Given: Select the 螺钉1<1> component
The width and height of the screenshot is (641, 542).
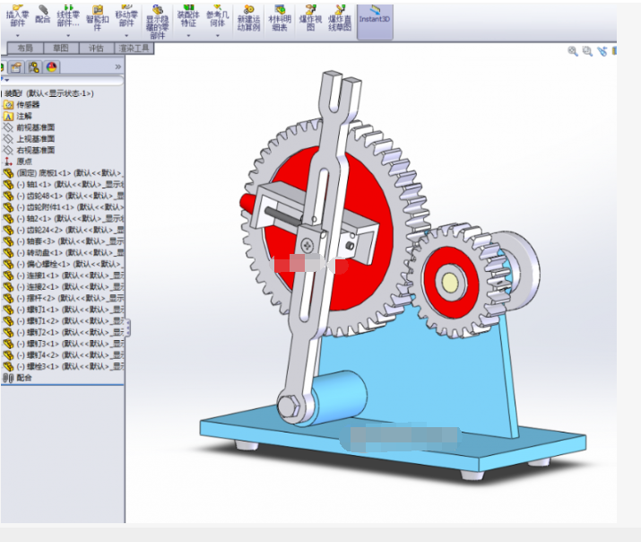Looking at the screenshot, I should (64, 310).
